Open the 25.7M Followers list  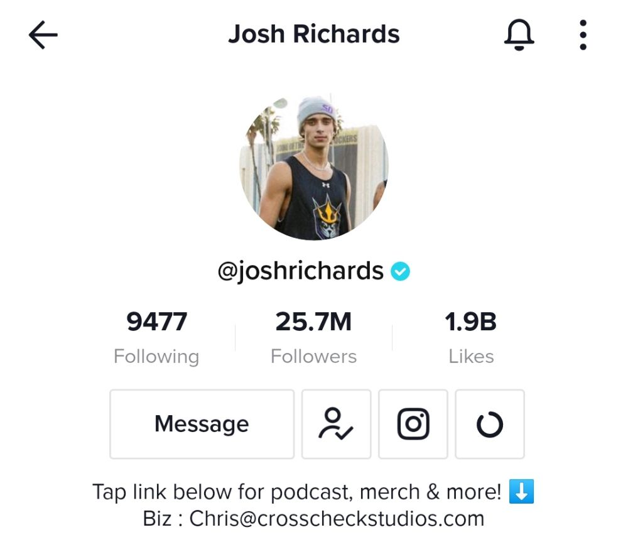(x=313, y=322)
